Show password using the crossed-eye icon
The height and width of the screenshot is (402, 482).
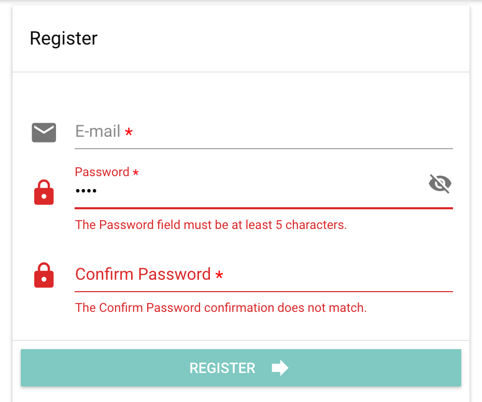(x=440, y=183)
